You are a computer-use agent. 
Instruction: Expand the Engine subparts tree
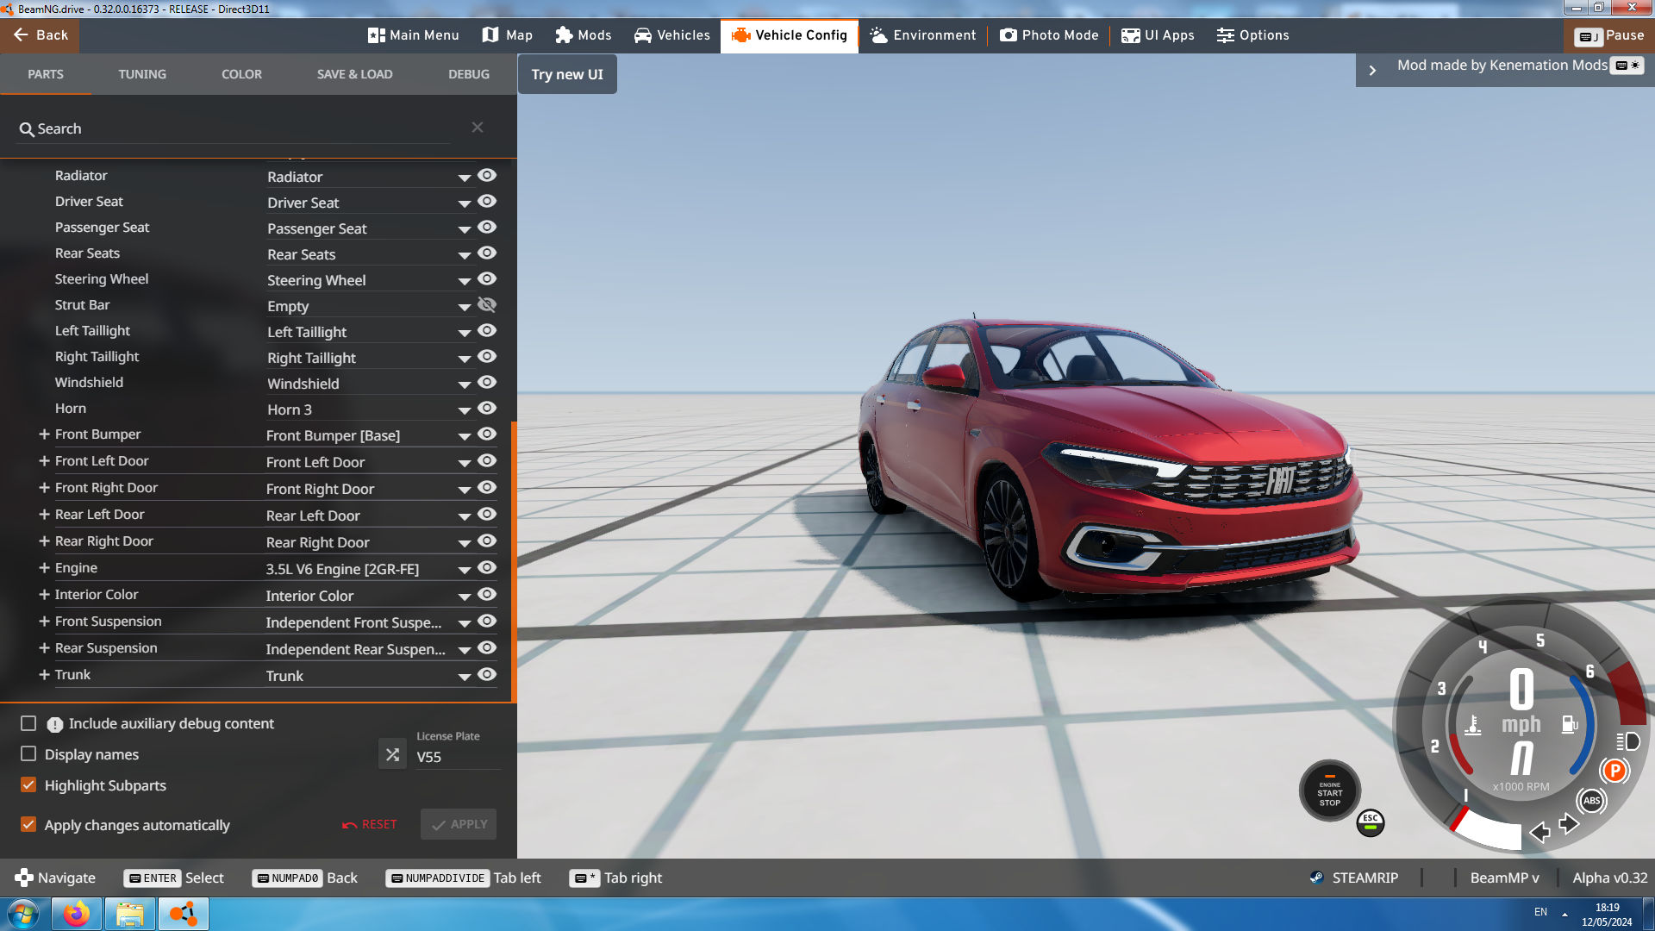tap(44, 568)
